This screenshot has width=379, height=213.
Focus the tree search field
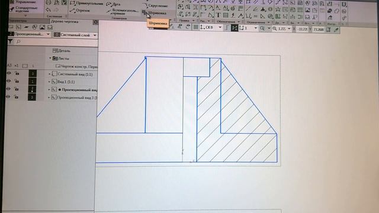point(57,42)
